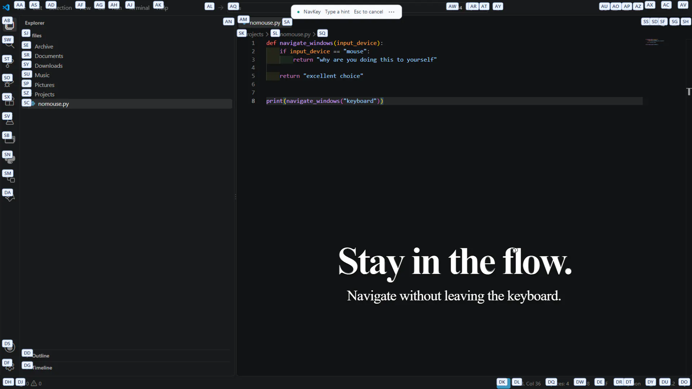Open the View menu
This screenshot has width=692, height=389.
point(85,8)
